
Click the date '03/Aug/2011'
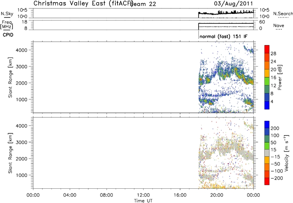tap(233, 4)
